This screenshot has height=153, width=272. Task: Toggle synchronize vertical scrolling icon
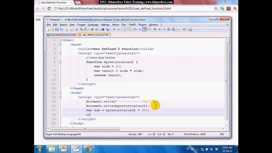click(x=125, y=29)
